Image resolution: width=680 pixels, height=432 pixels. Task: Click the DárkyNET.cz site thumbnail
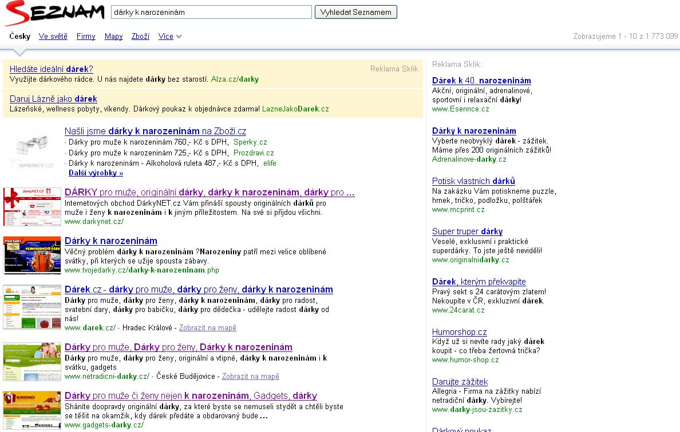point(32,207)
